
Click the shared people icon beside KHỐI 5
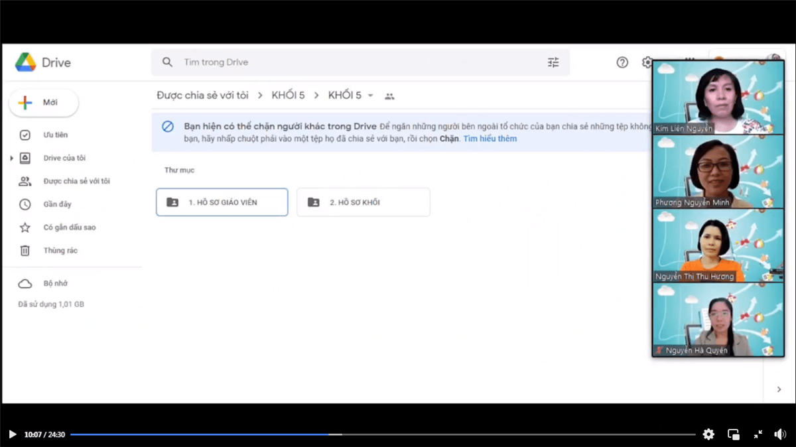pyautogui.click(x=389, y=96)
